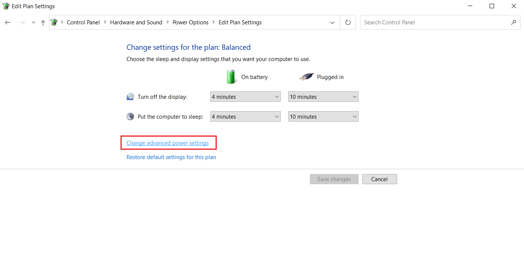Click the Power Options icon in the address bar
524x274 pixels.
click(x=54, y=22)
